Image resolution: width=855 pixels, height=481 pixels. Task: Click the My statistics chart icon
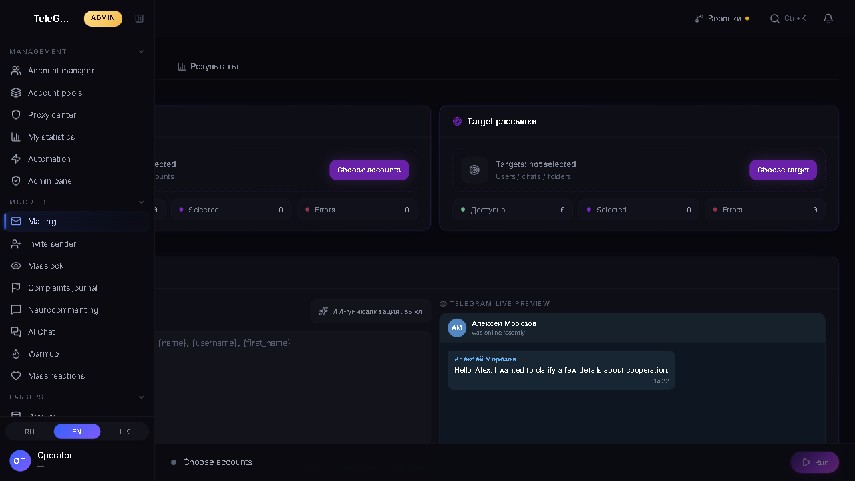point(17,137)
